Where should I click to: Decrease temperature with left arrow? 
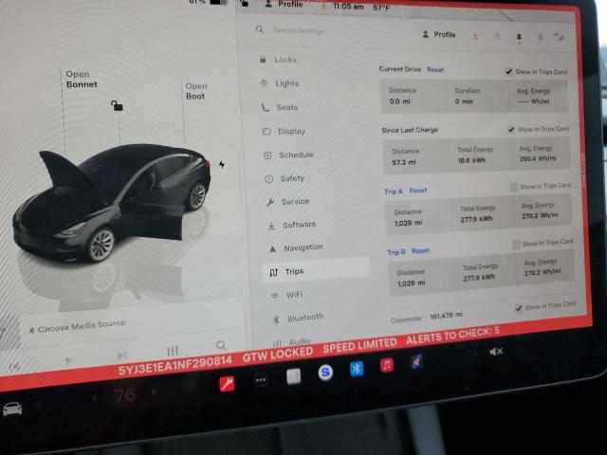(x=95, y=397)
